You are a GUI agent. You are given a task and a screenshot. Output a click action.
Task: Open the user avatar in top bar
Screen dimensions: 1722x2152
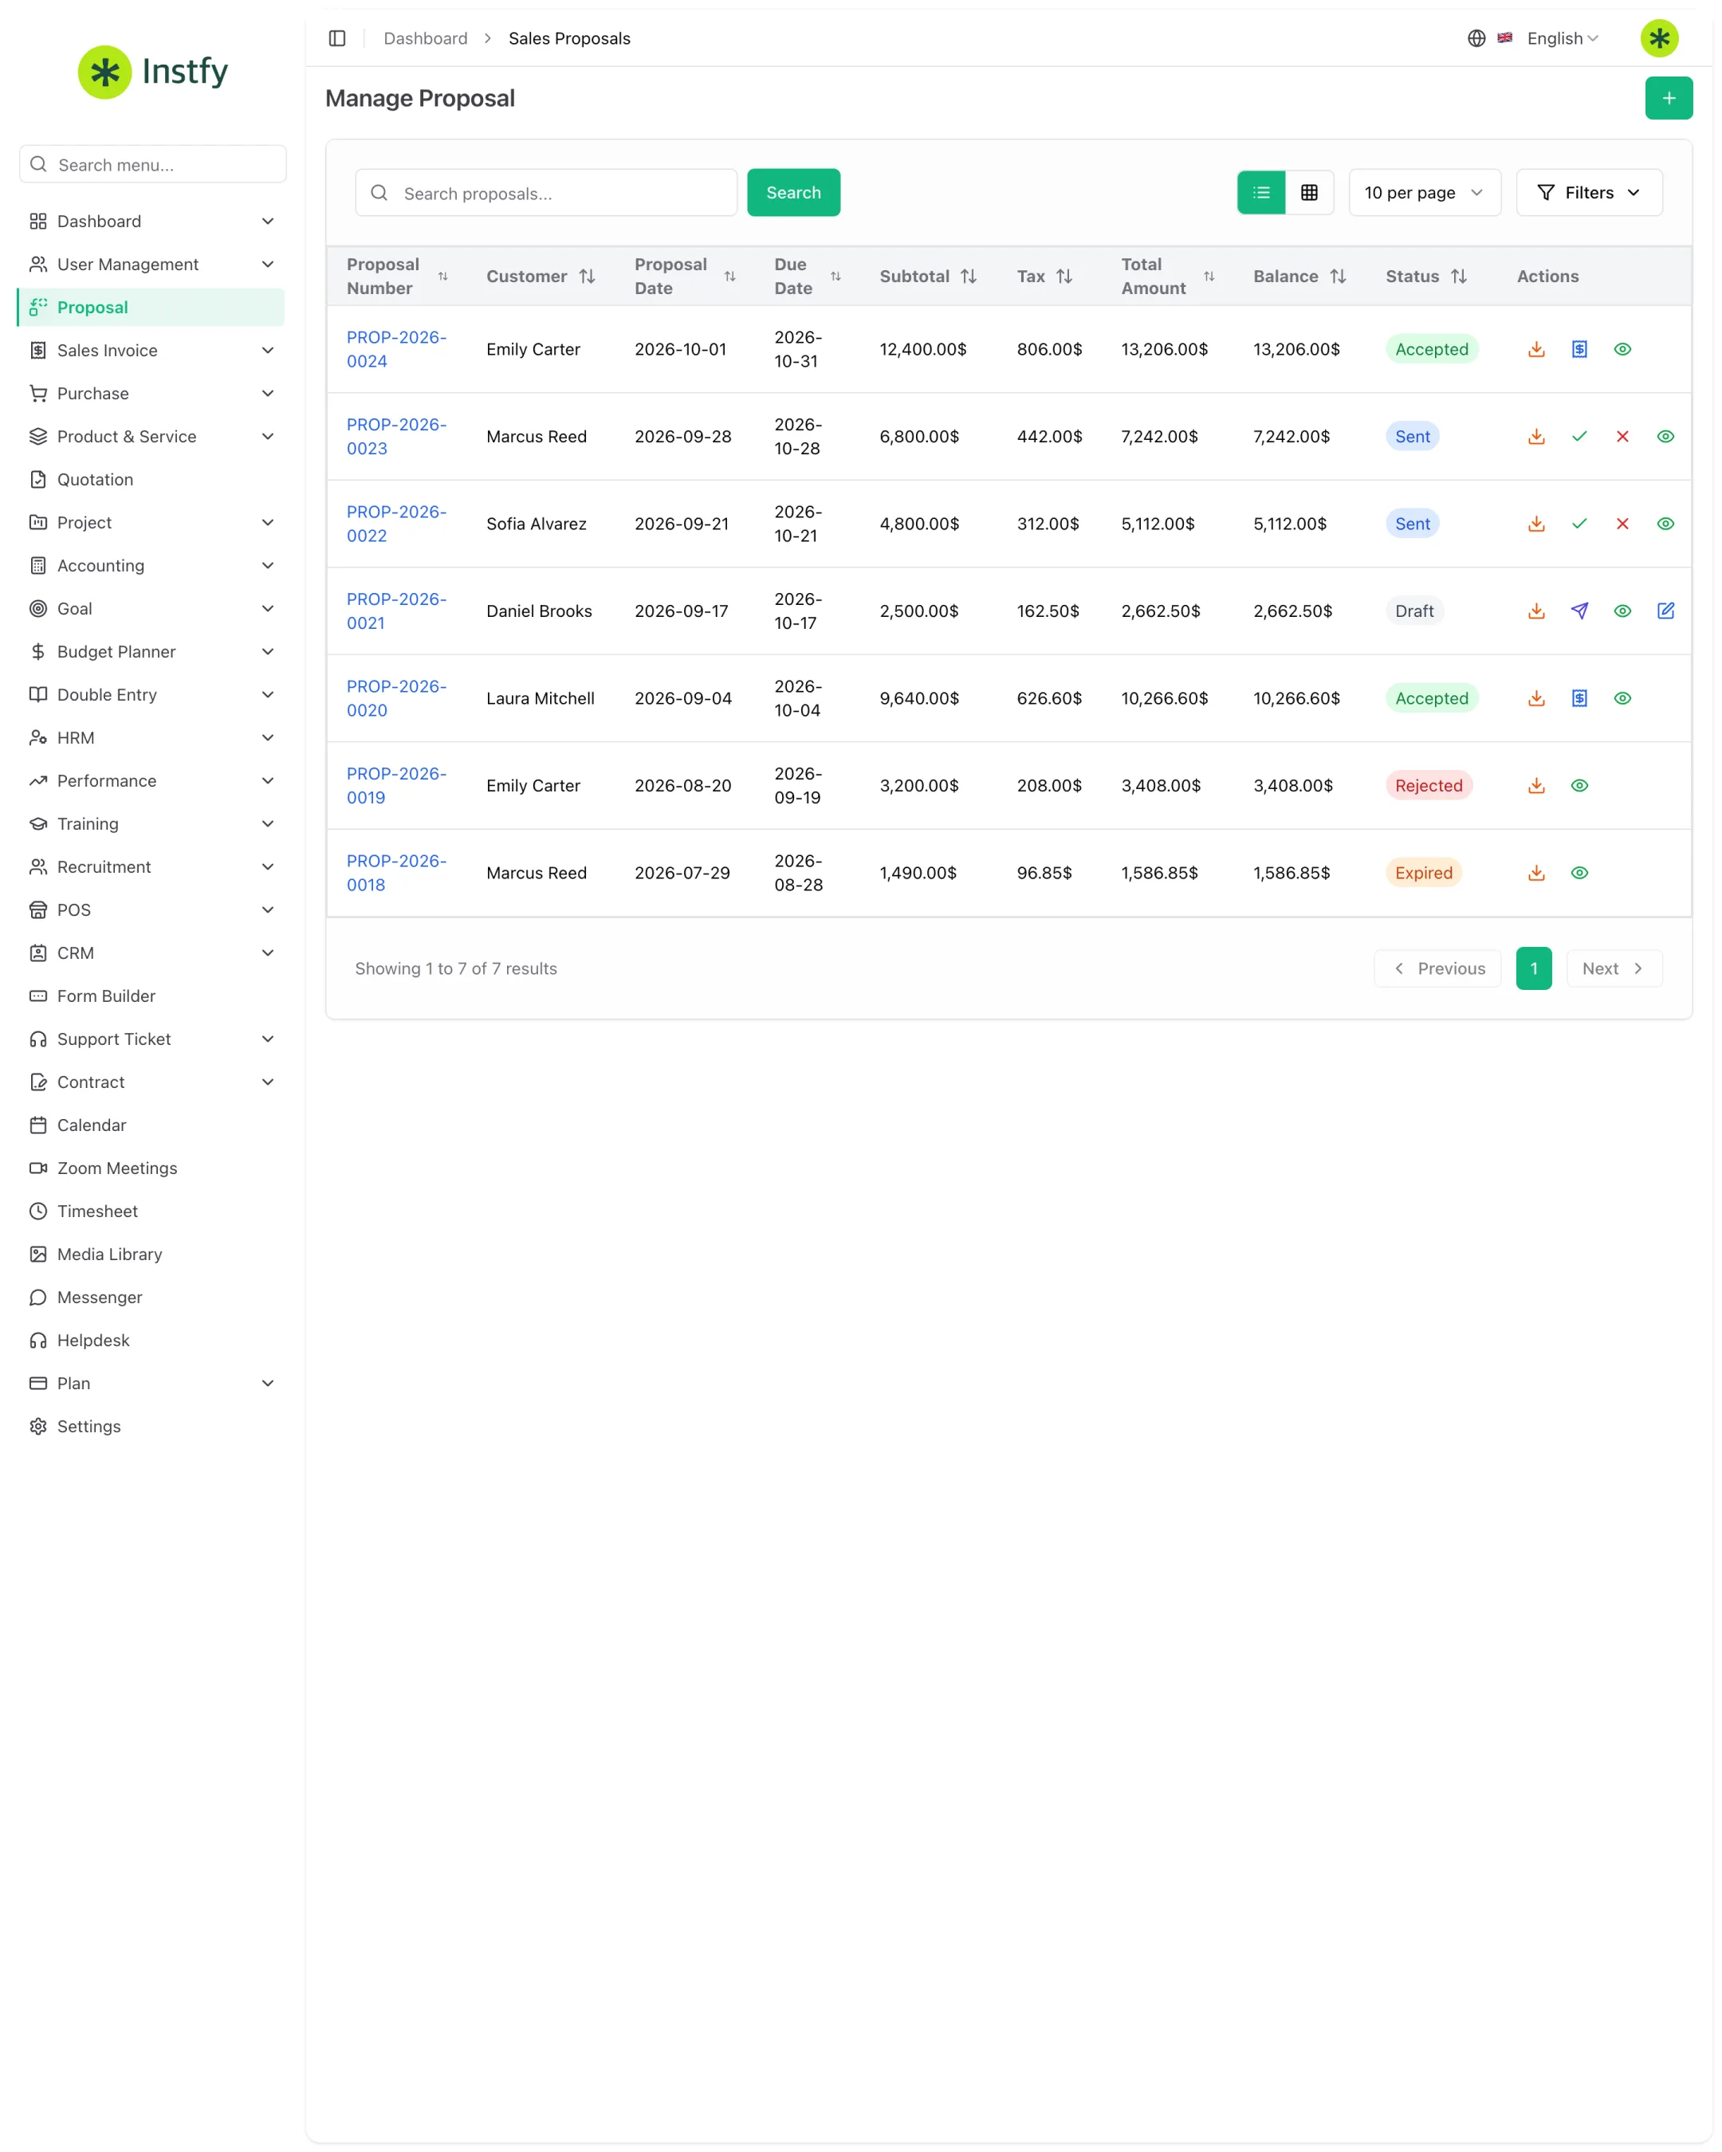point(1659,38)
